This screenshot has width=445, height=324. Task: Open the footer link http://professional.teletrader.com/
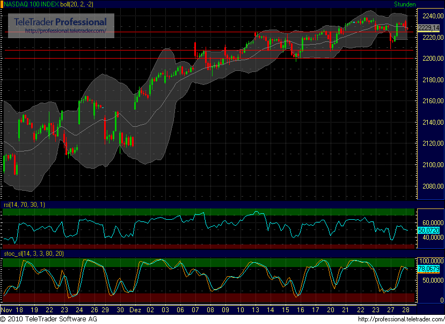point(399,319)
